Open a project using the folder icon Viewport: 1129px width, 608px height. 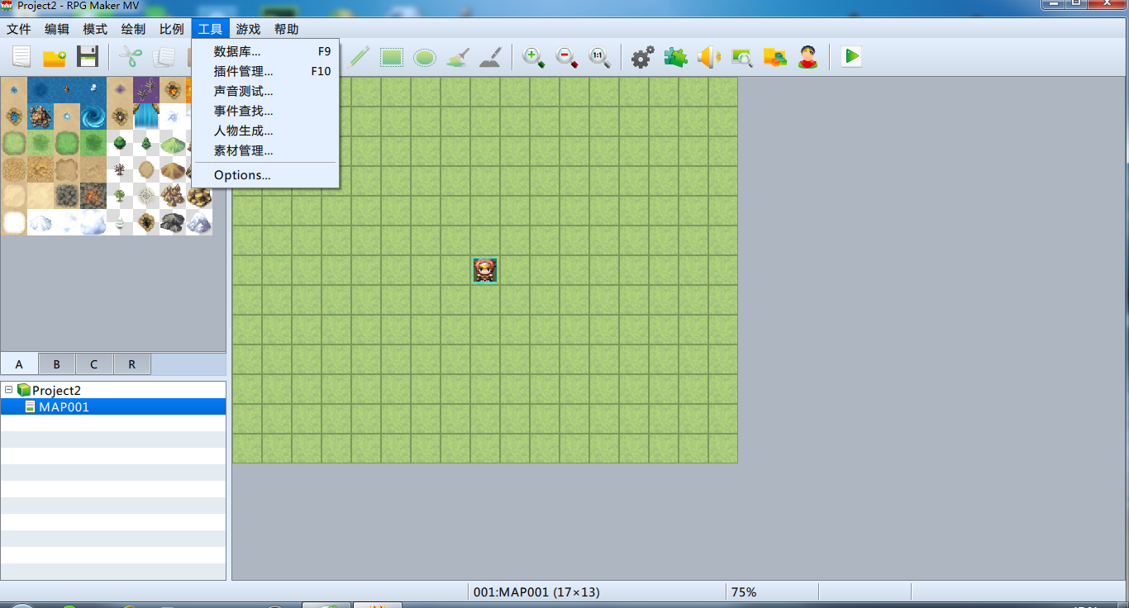point(55,57)
